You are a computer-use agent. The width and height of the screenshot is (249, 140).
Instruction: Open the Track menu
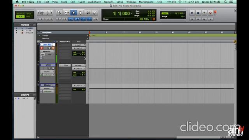click(x=64, y=2)
